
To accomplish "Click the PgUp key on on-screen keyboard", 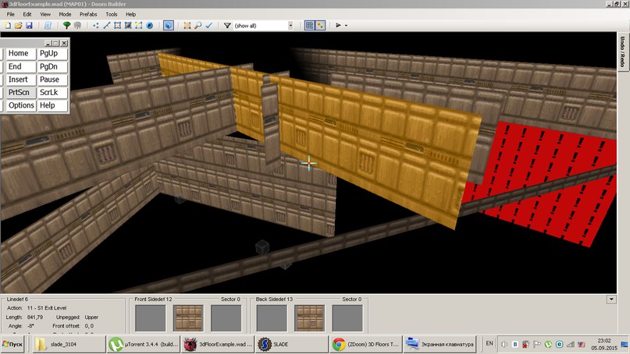I will (x=52, y=53).
